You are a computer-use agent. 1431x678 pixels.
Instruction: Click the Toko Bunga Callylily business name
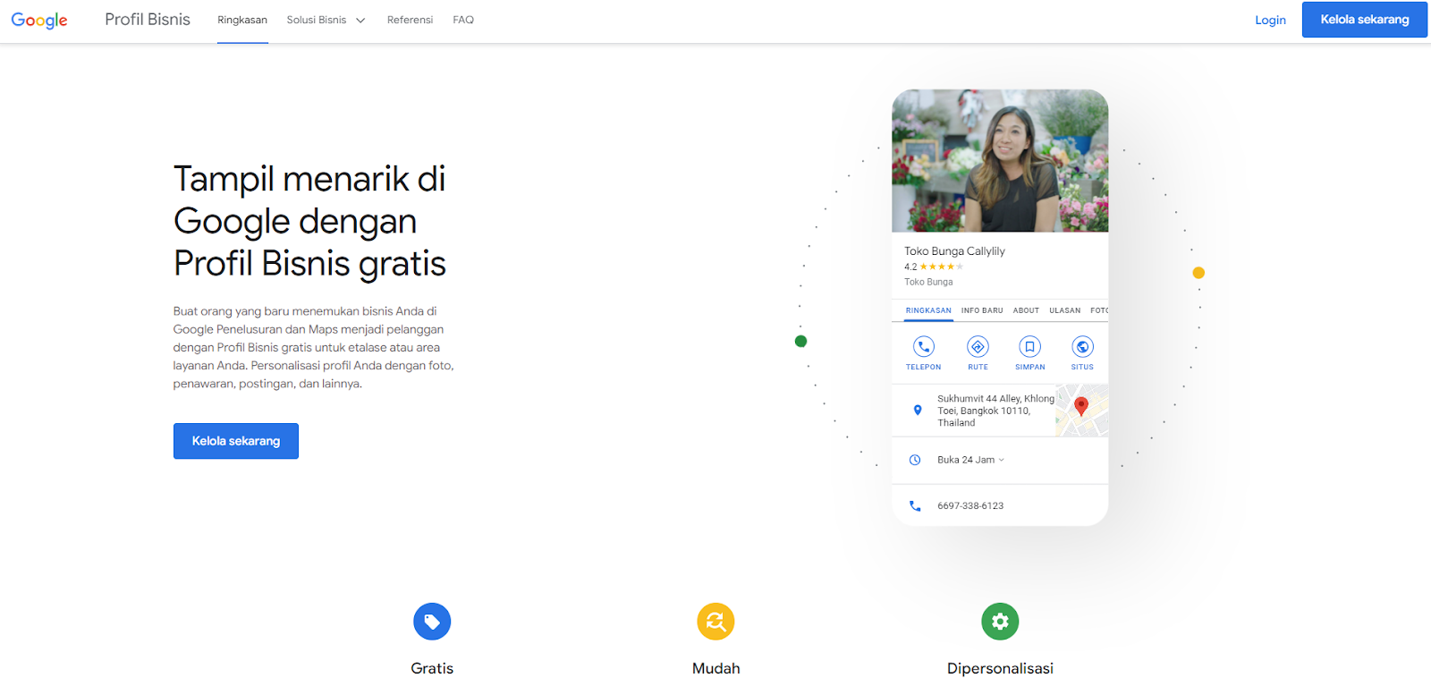954,251
